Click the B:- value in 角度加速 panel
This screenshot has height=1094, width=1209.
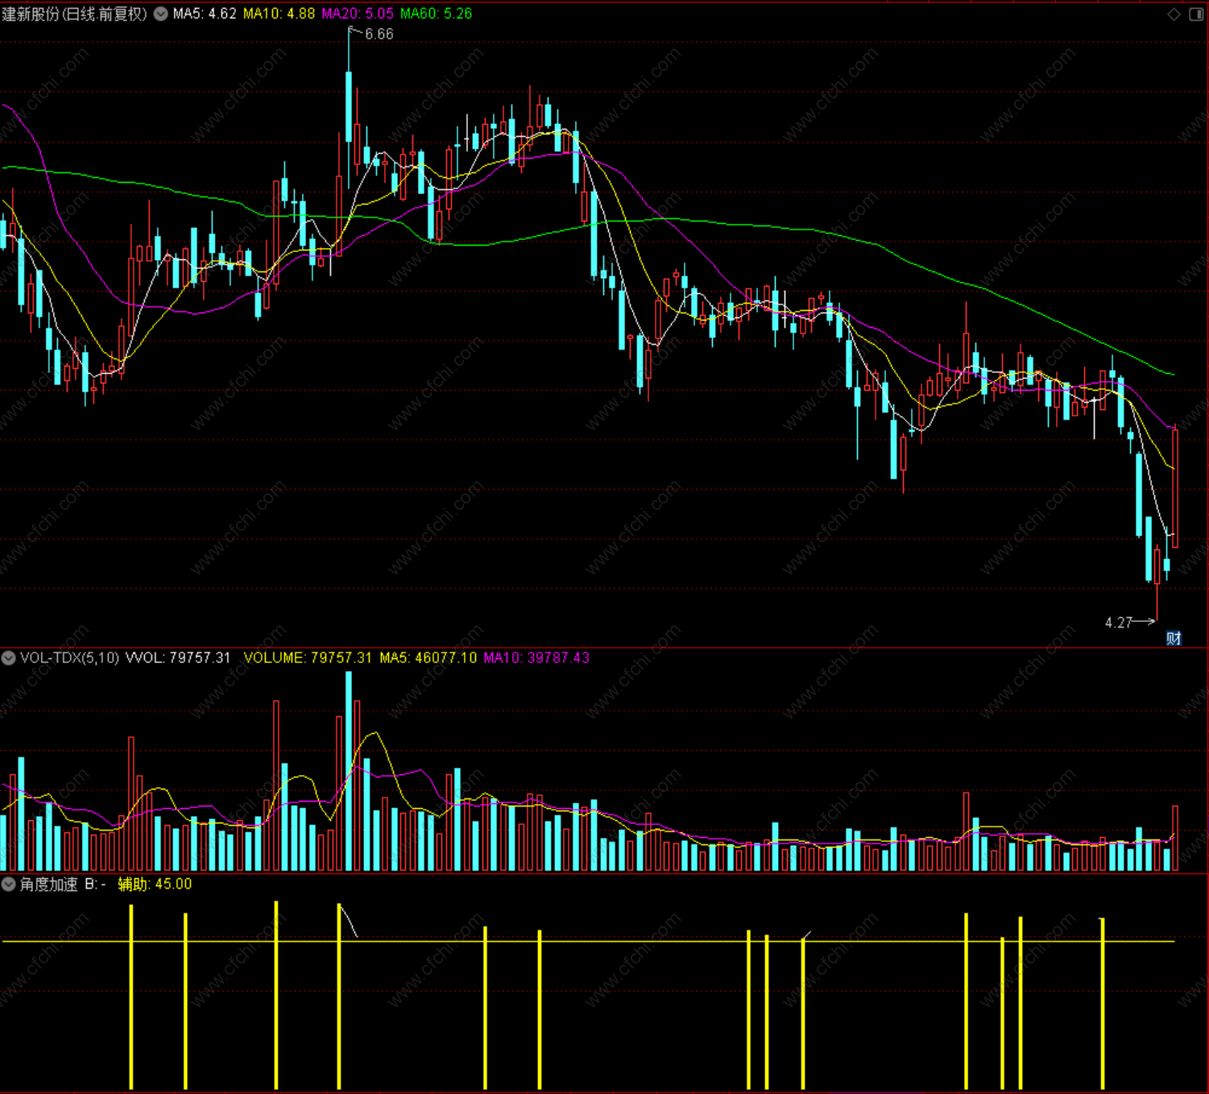pyautogui.click(x=96, y=885)
